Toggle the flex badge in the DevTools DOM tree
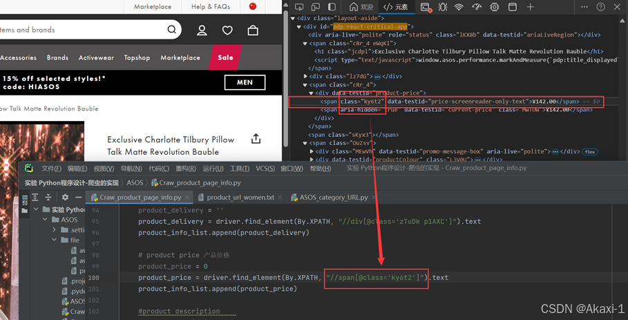Screen dimensions: 628x320 click(590, 151)
